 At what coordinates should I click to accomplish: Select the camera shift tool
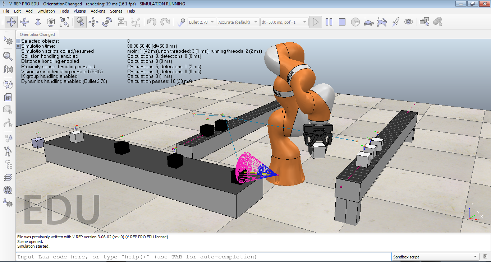38,22
